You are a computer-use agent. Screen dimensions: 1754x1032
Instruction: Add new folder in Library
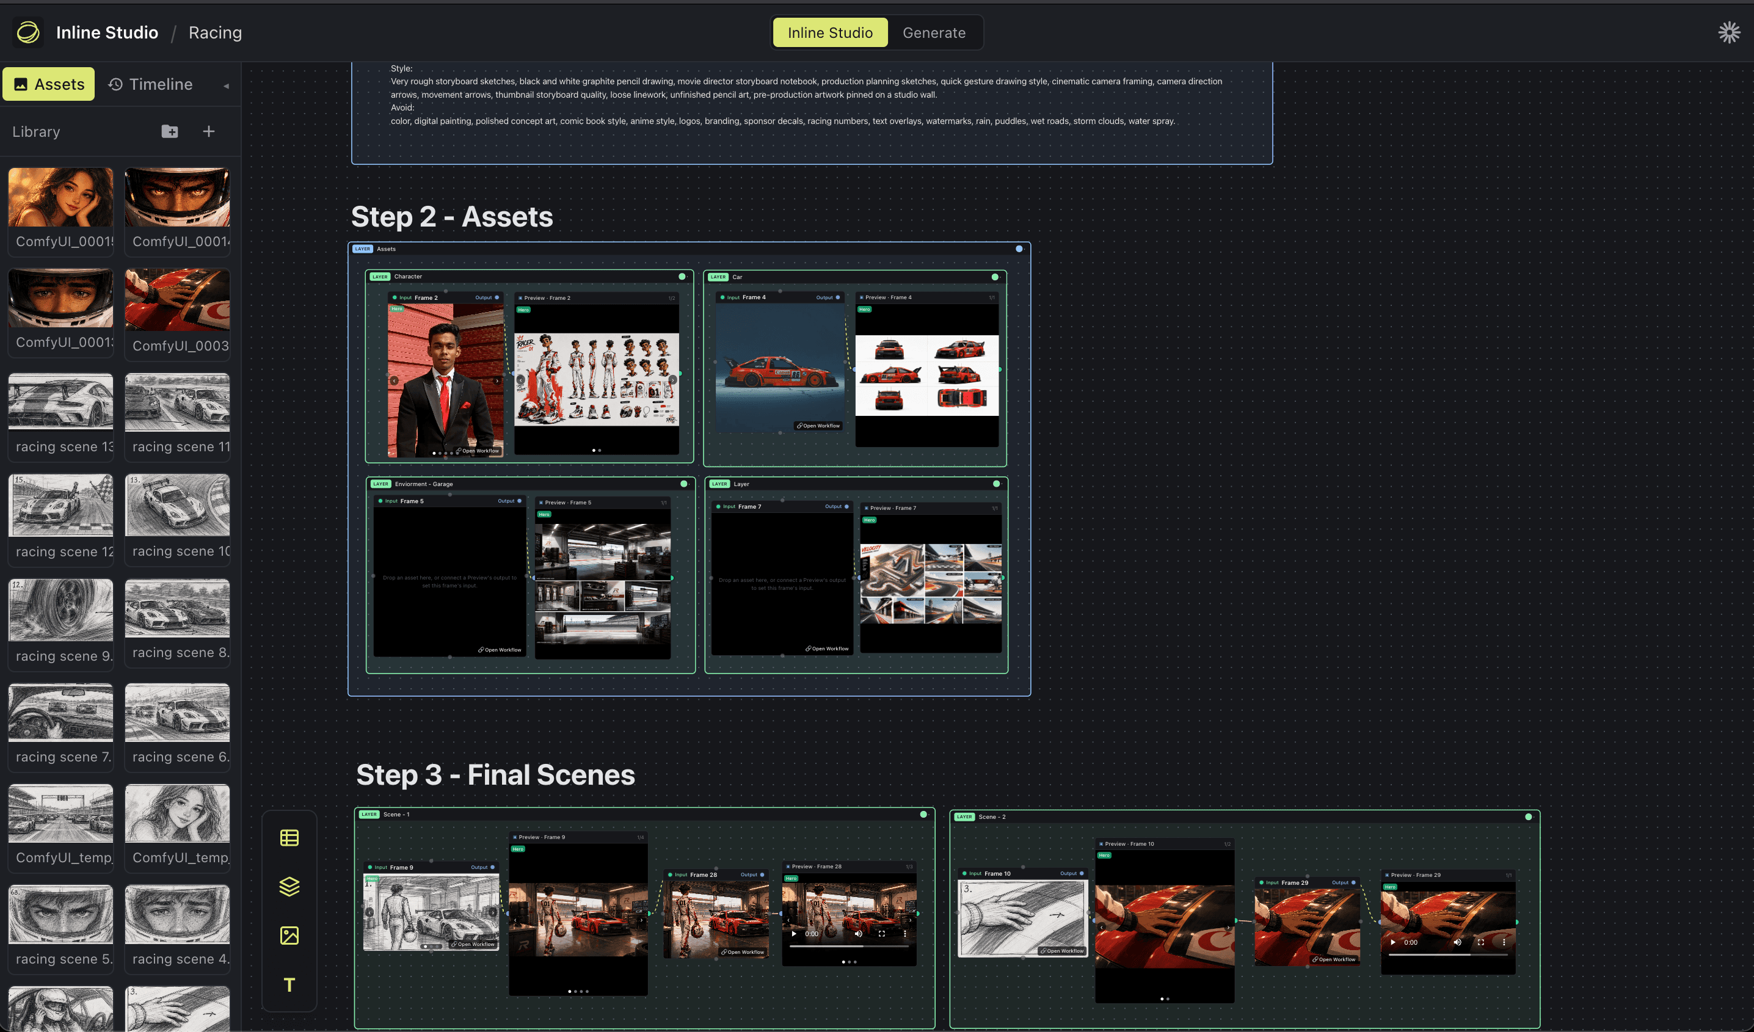pyautogui.click(x=170, y=131)
